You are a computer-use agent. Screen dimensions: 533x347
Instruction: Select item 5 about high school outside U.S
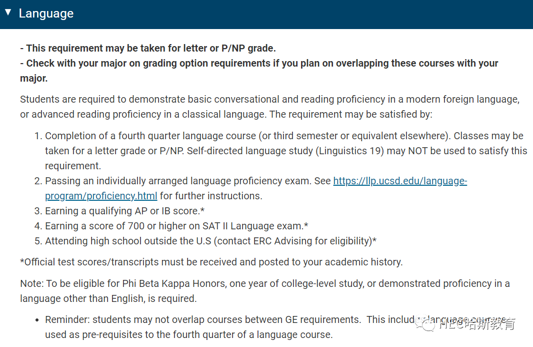(x=205, y=241)
